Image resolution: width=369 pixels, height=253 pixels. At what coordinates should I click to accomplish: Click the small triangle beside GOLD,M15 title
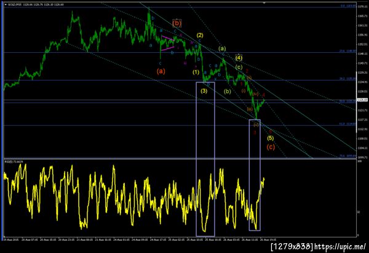point(6,4)
